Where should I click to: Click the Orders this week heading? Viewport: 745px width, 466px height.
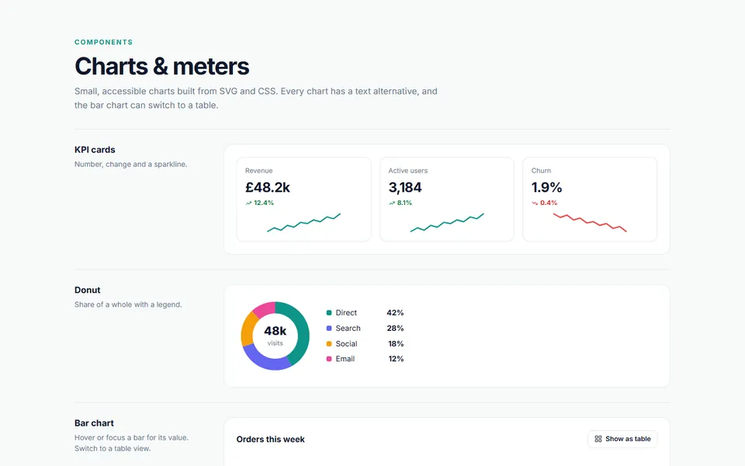tap(270, 440)
